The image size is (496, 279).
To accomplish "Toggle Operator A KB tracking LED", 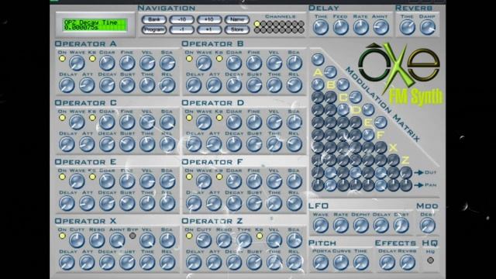I will (x=92, y=59).
